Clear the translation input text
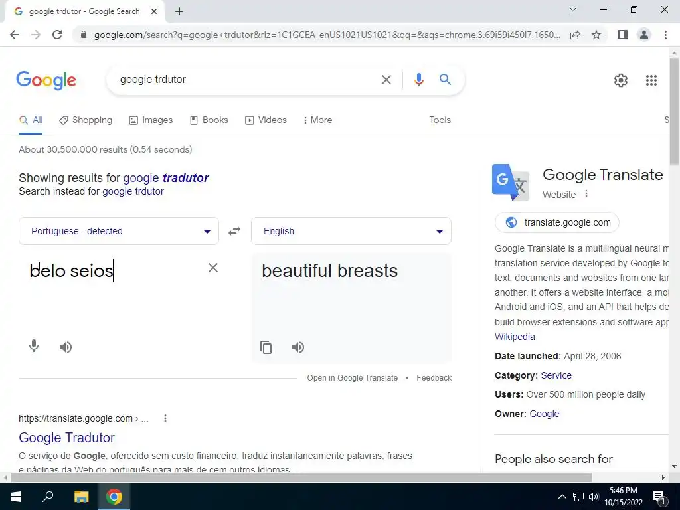The width and height of the screenshot is (680, 510). [213, 268]
